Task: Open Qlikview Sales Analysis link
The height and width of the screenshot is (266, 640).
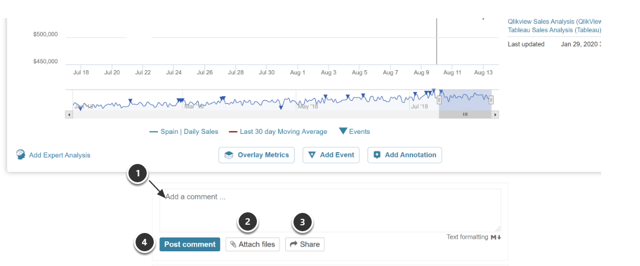Action: click(554, 21)
